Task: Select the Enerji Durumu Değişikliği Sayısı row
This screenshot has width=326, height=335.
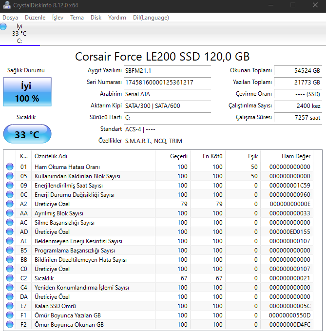Action: pyautogui.click(x=158, y=194)
